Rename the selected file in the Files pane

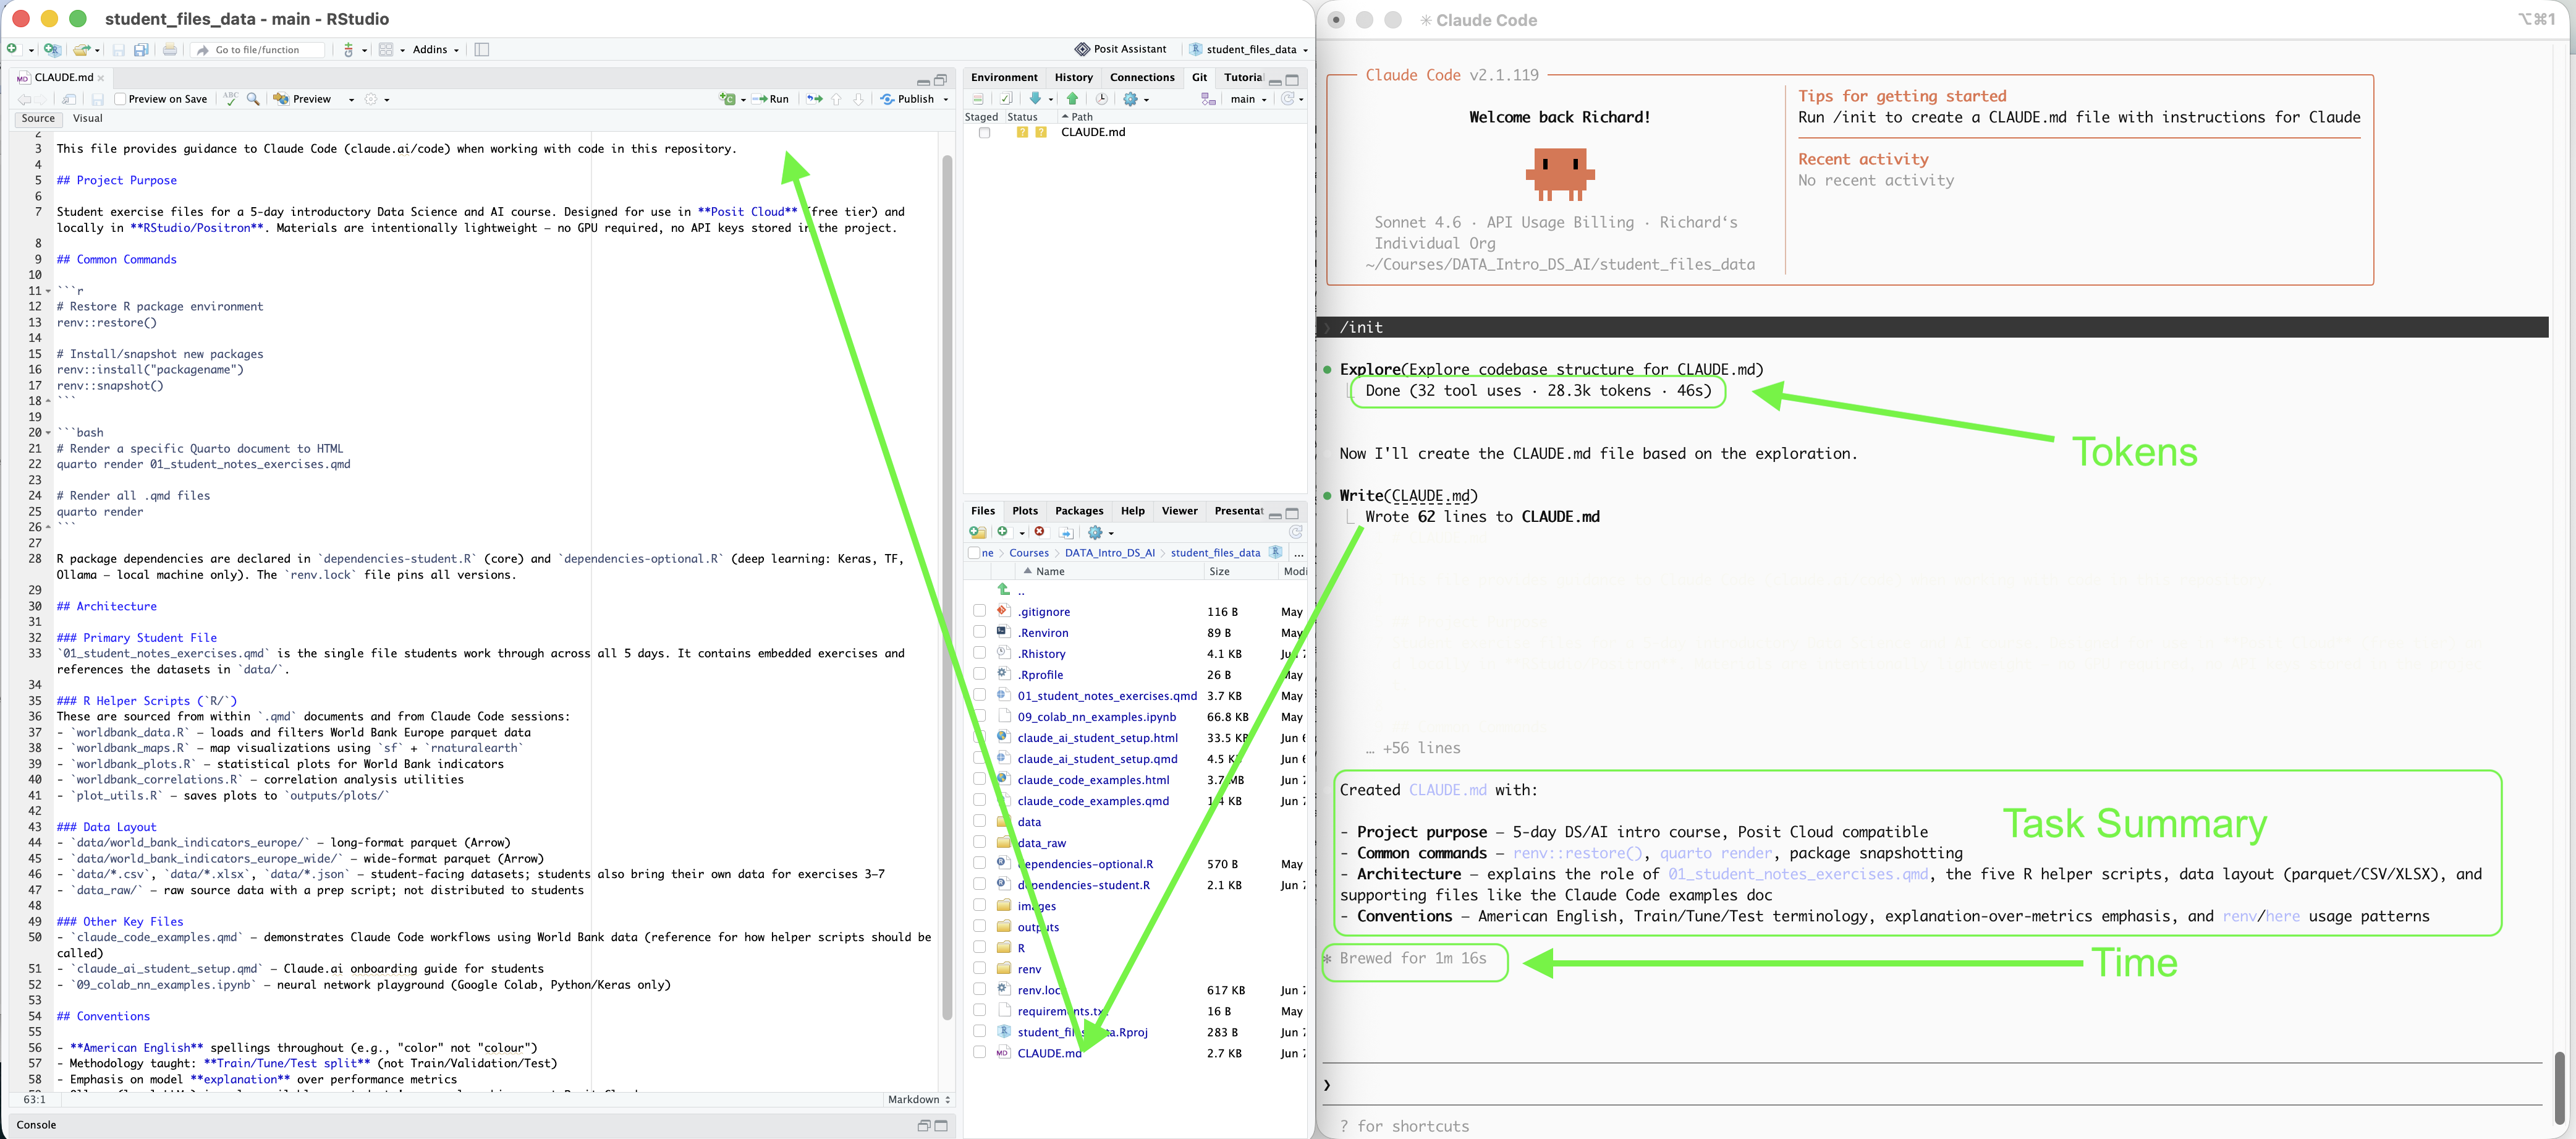1066,532
